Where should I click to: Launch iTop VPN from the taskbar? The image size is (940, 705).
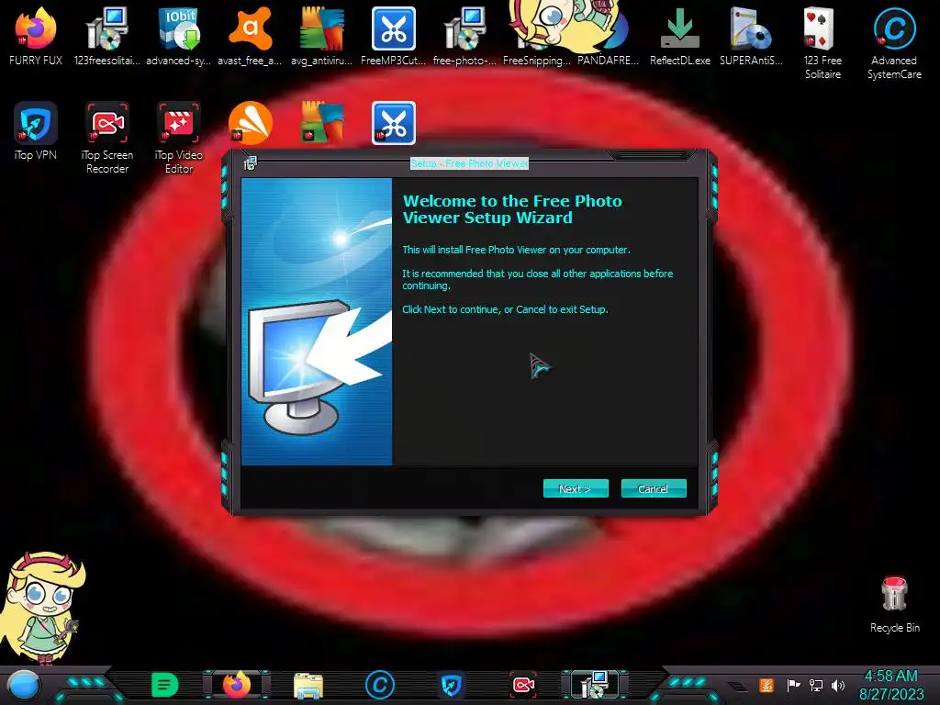tap(452, 685)
